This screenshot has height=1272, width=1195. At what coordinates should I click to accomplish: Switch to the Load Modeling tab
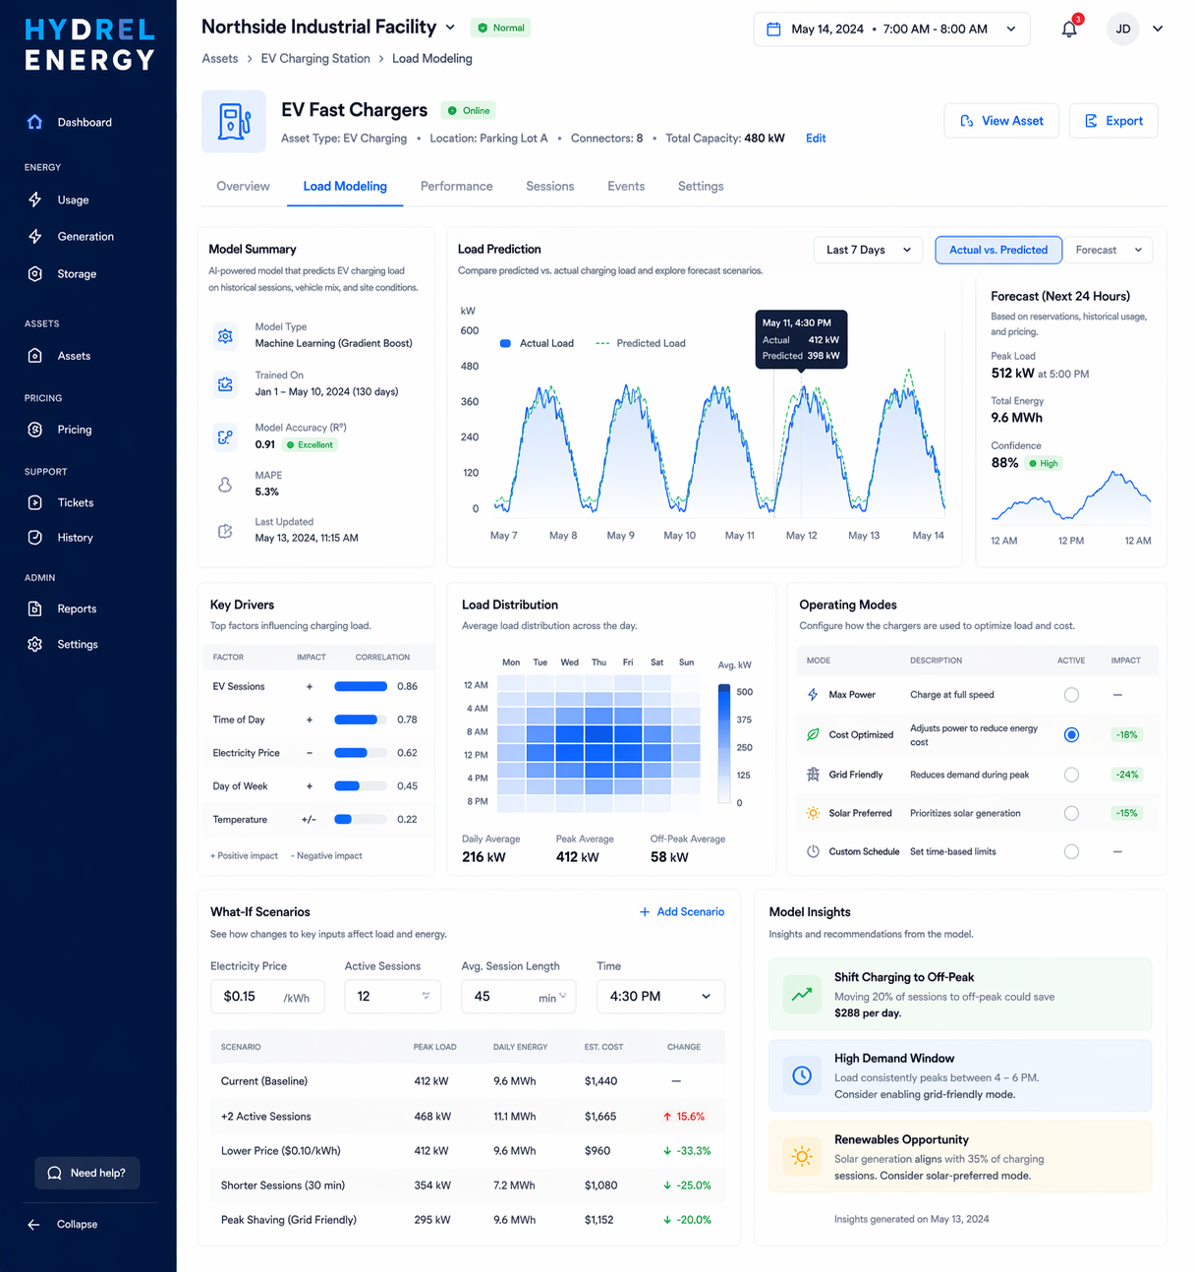point(345,186)
